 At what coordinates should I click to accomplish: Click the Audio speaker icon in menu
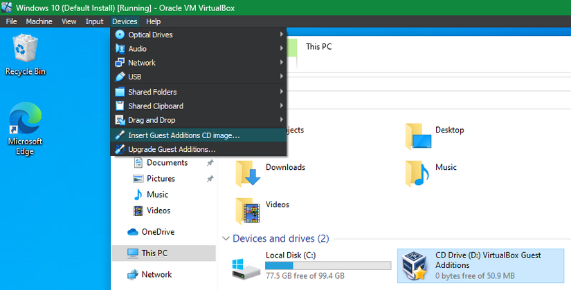coord(120,49)
